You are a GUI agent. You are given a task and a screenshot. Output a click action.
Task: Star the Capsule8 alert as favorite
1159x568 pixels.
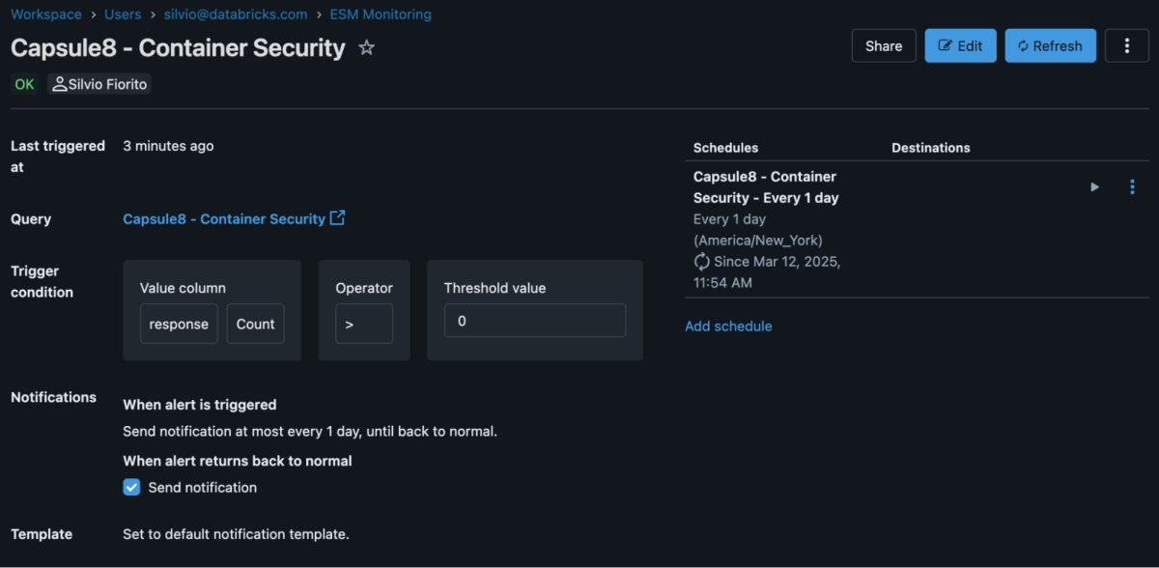click(367, 47)
